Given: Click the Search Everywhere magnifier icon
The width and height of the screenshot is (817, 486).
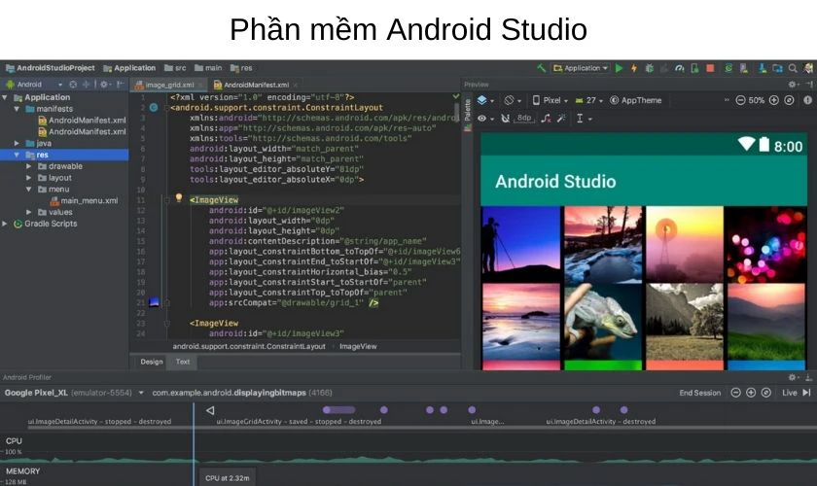Looking at the screenshot, I should coord(793,68).
